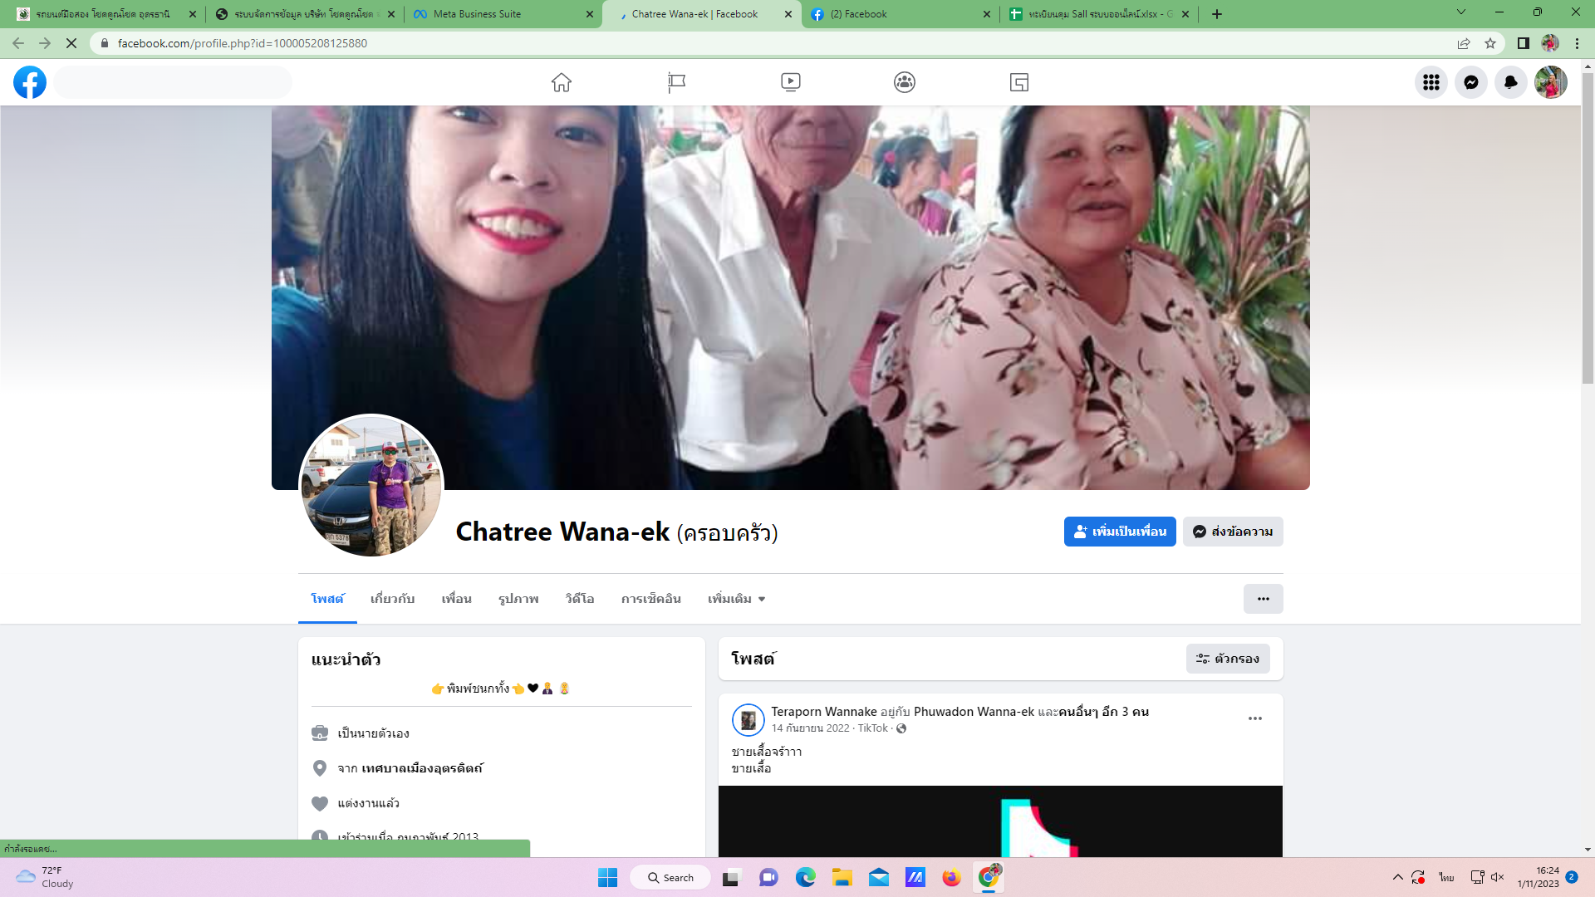1595x897 pixels.
Task: Open the Groups icon in top navigation
Action: pos(904,82)
